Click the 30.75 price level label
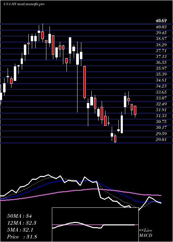 pyautogui.click(x=161, y=122)
